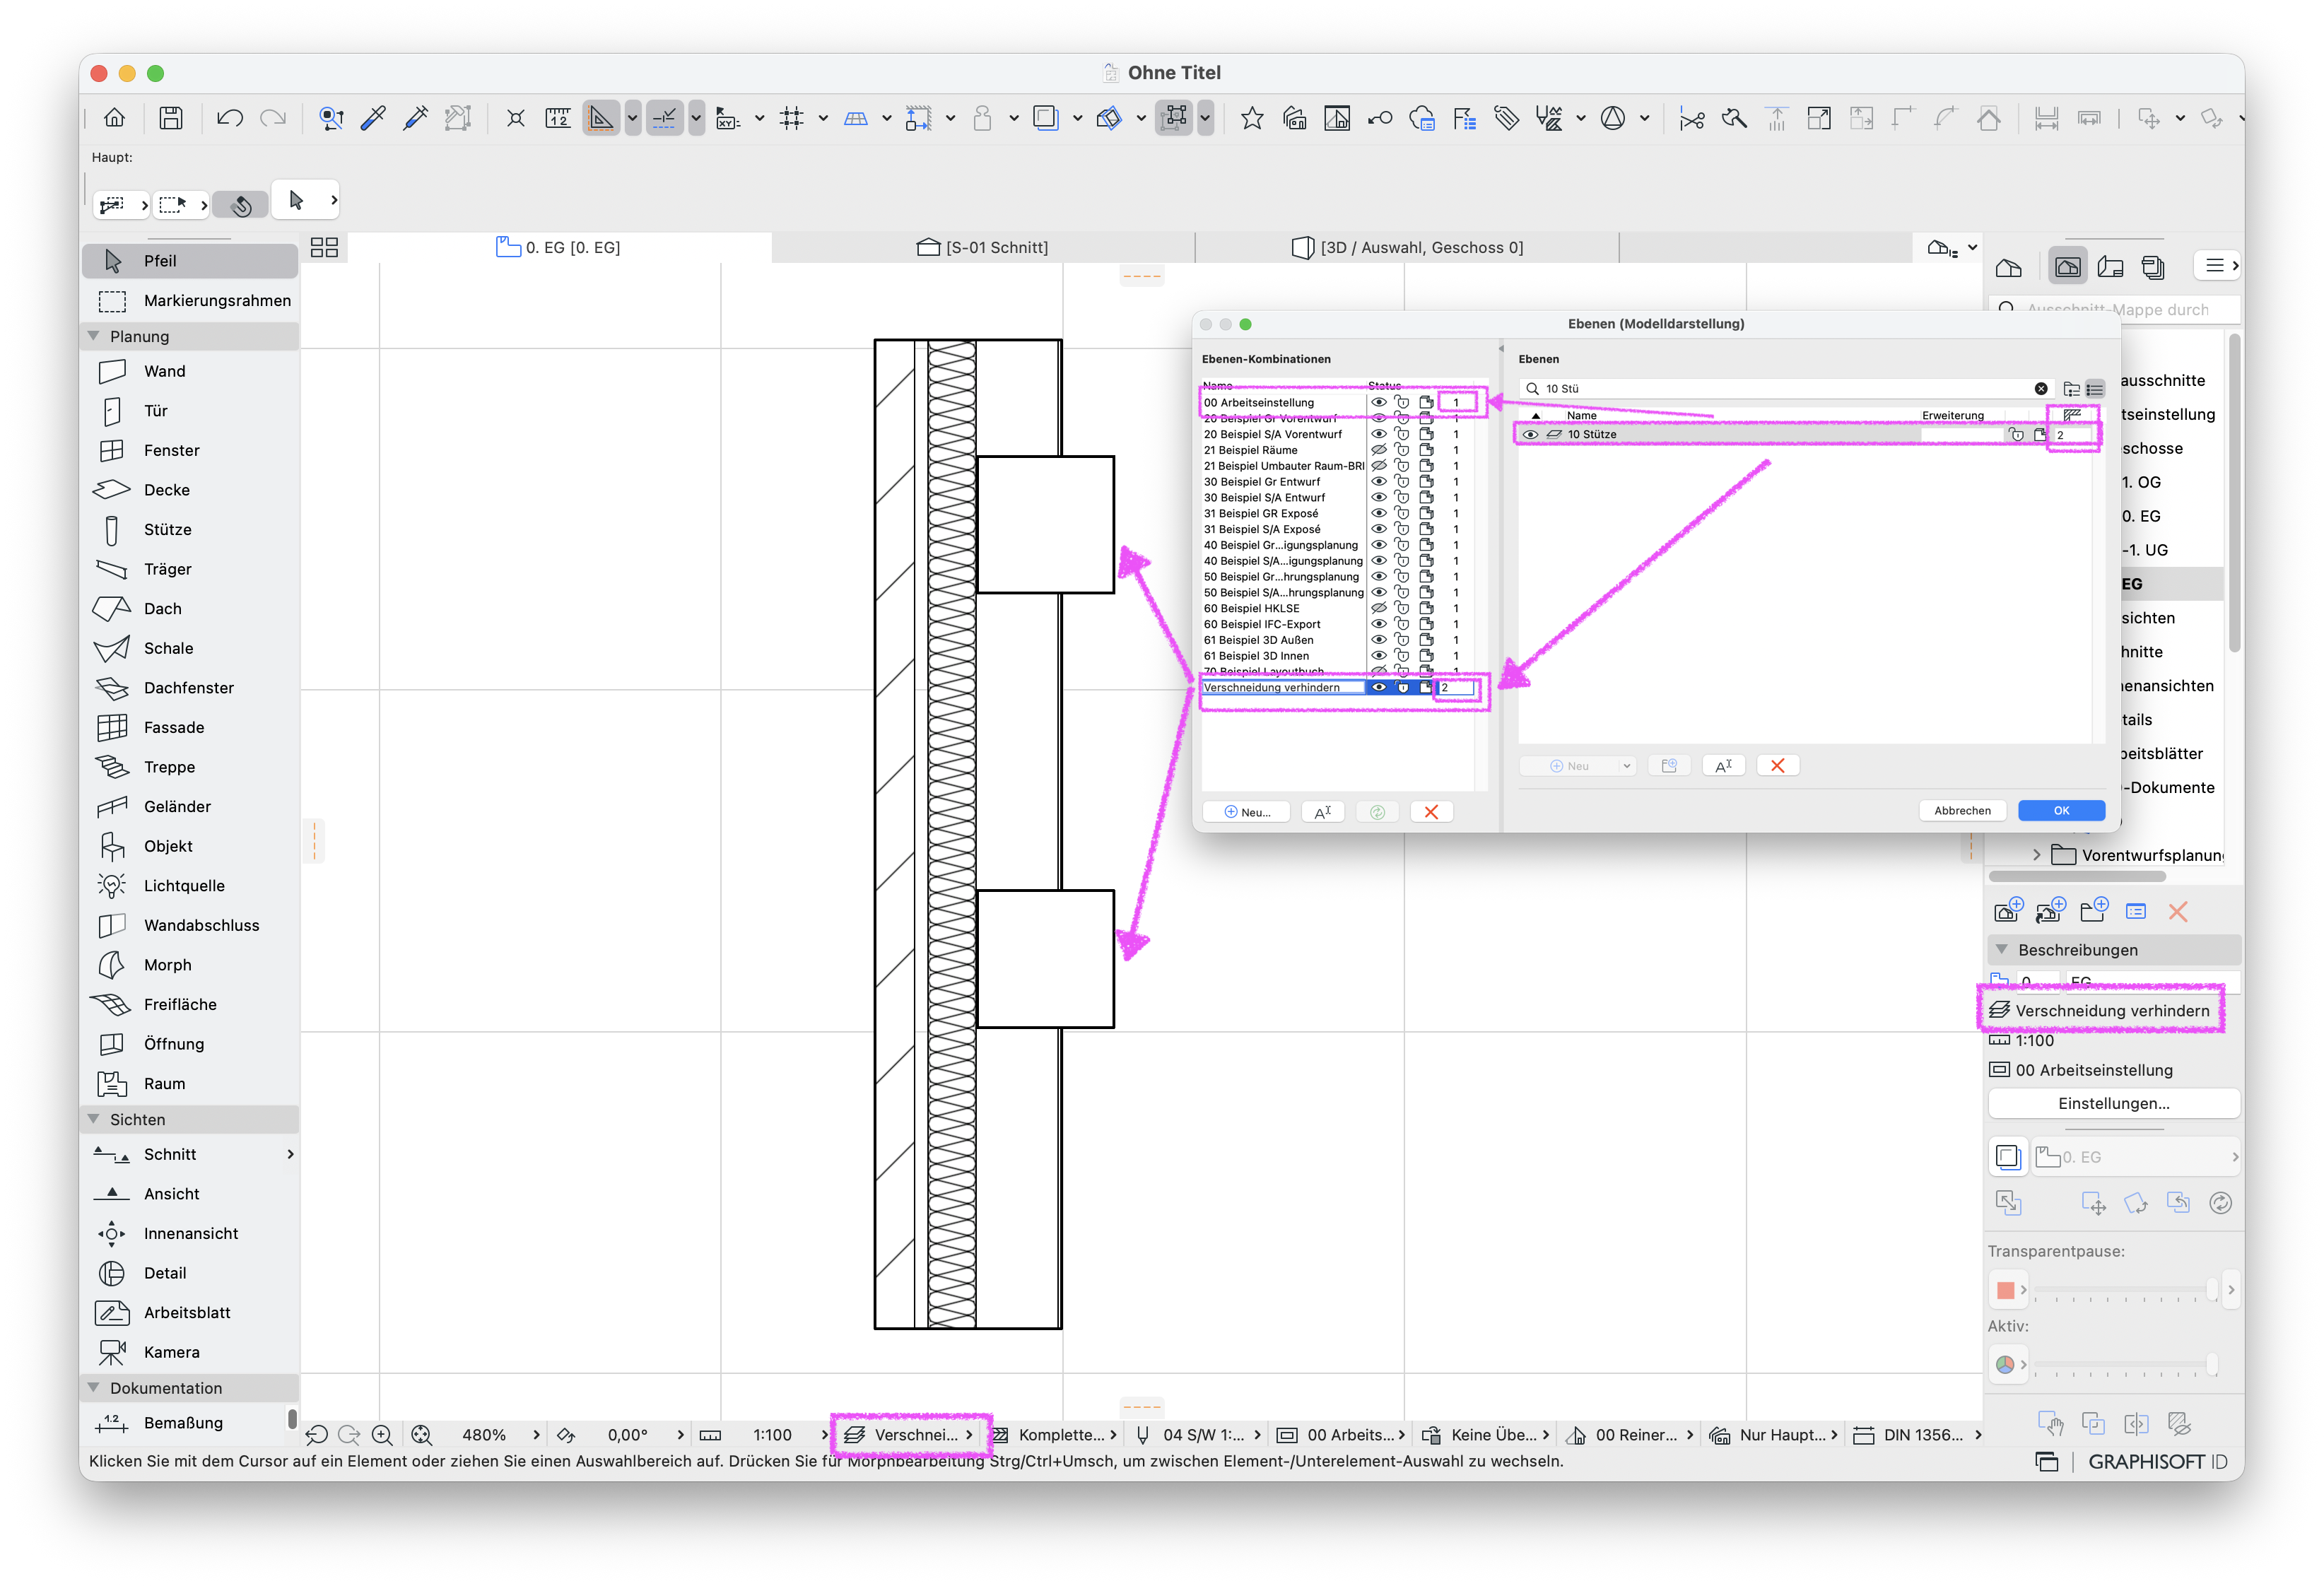Click the undo arrow icon
Viewport: 2324px width, 1586px height.
pos(229,118)
